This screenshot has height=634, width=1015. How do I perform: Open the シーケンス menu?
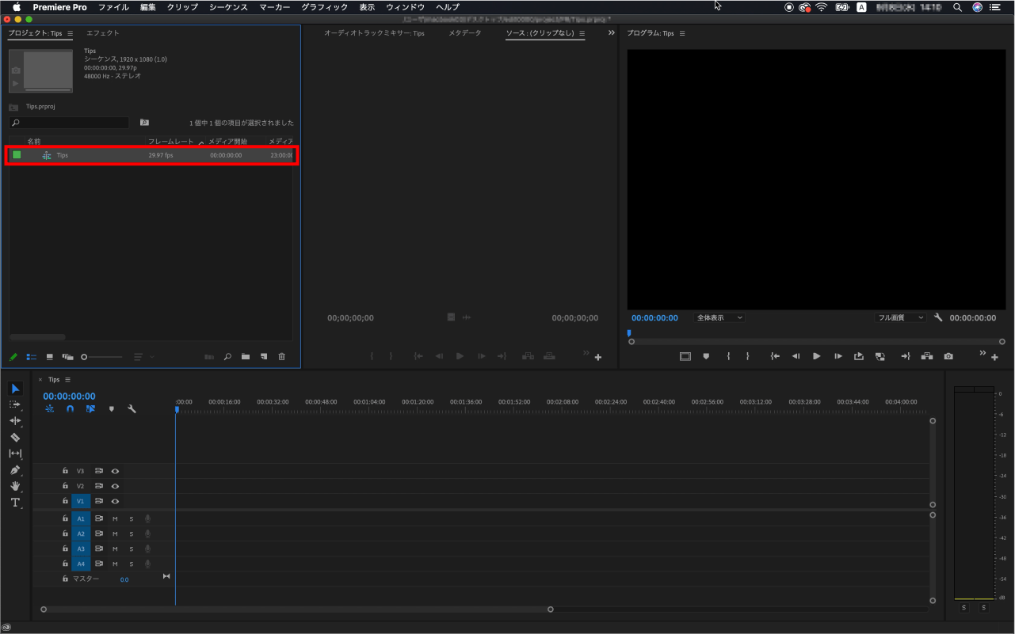pyautogui.click(x=228, y=7)
